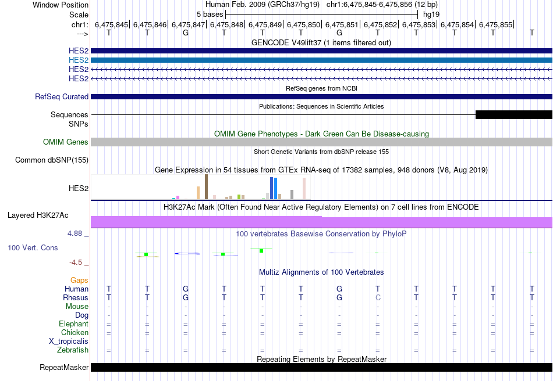This screenshot has width=553, height=381.
Task: Click the RefSeq Curated label
Action: coord(61,97)
